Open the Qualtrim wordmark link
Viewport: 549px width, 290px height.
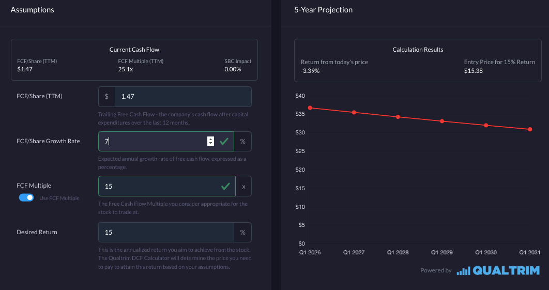click(506, 270)
